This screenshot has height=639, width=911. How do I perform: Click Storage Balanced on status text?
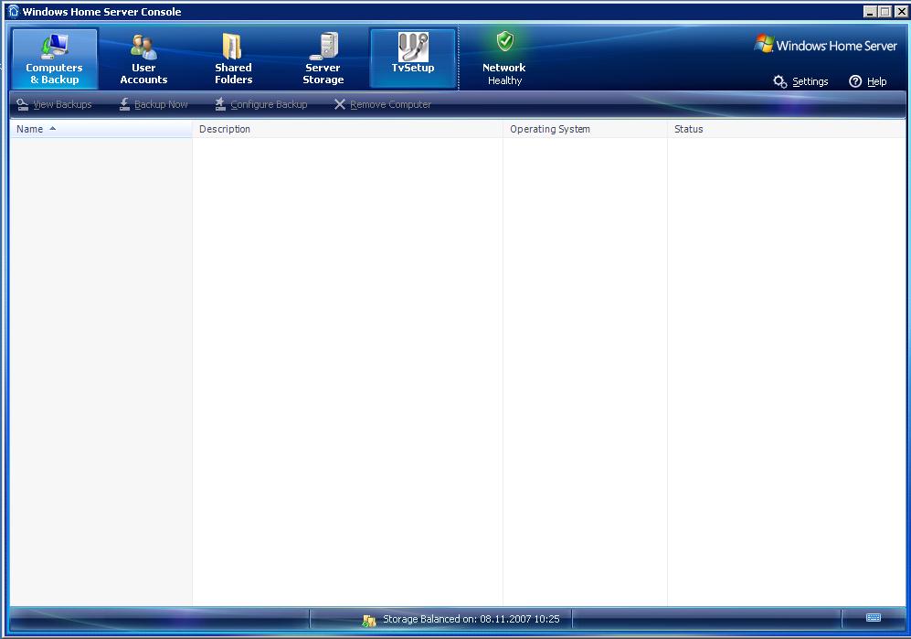coord(471,619)
